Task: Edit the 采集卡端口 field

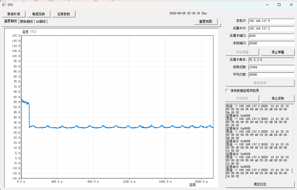Action: (271, 36)
